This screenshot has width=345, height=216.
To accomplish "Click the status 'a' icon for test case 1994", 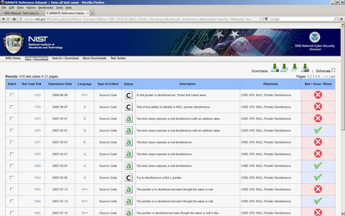I will pyautogui.click(x=129, y=201).
